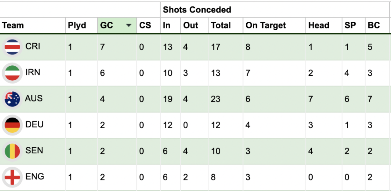Image resolution: width=391 pixels, height=191 pixels.
Task: Click the CS column header
Action: (x=145, y=25)
